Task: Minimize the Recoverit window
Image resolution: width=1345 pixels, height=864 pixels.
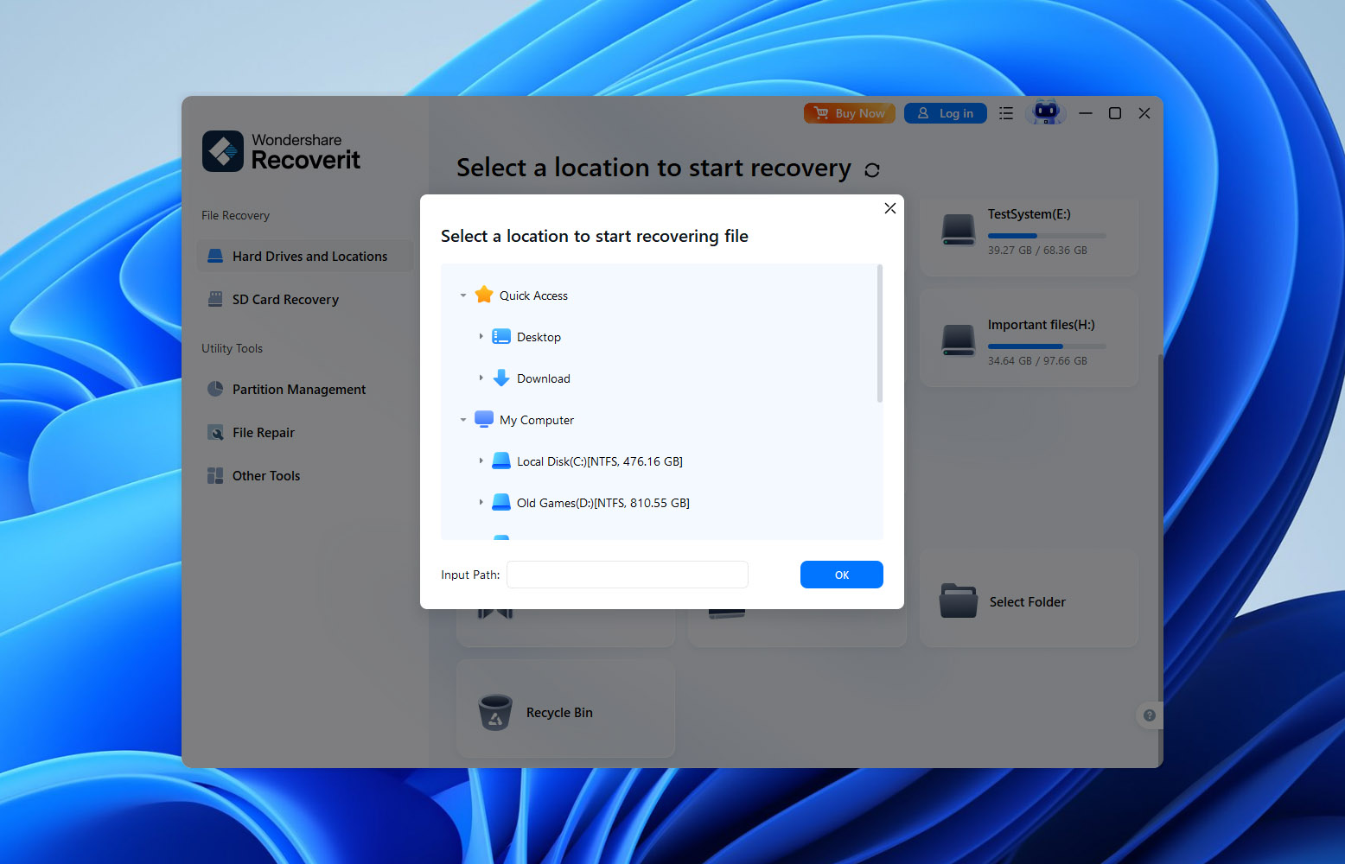Action: pyautogui.click(x=1086, y=113)
